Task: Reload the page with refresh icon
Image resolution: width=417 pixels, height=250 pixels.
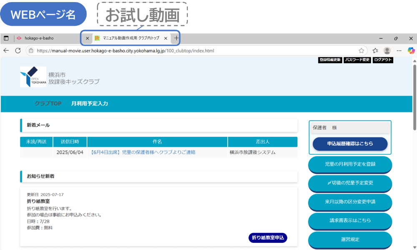Action: (x=18, y=50)
